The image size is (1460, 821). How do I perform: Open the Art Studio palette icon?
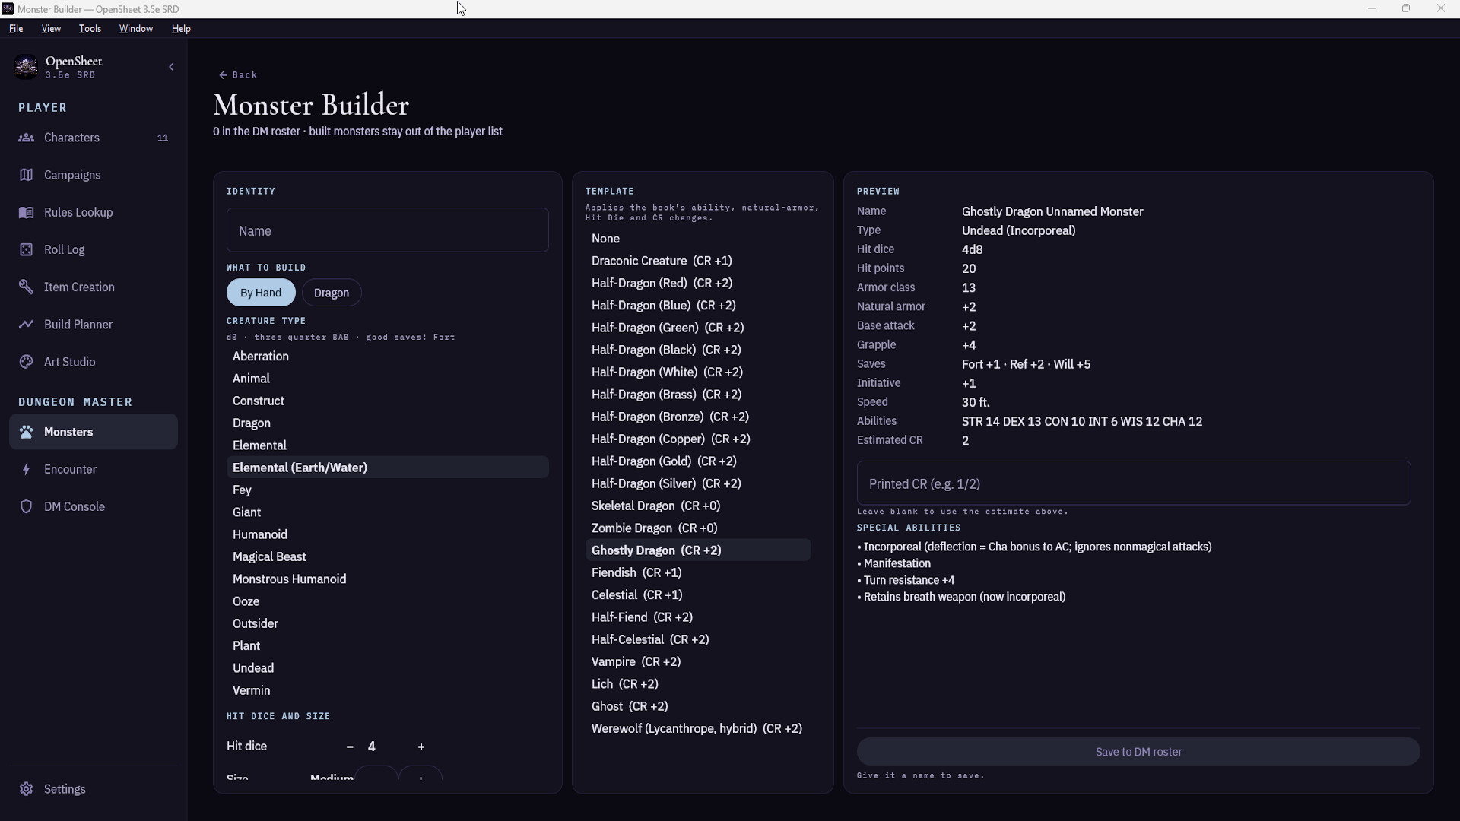26,362
